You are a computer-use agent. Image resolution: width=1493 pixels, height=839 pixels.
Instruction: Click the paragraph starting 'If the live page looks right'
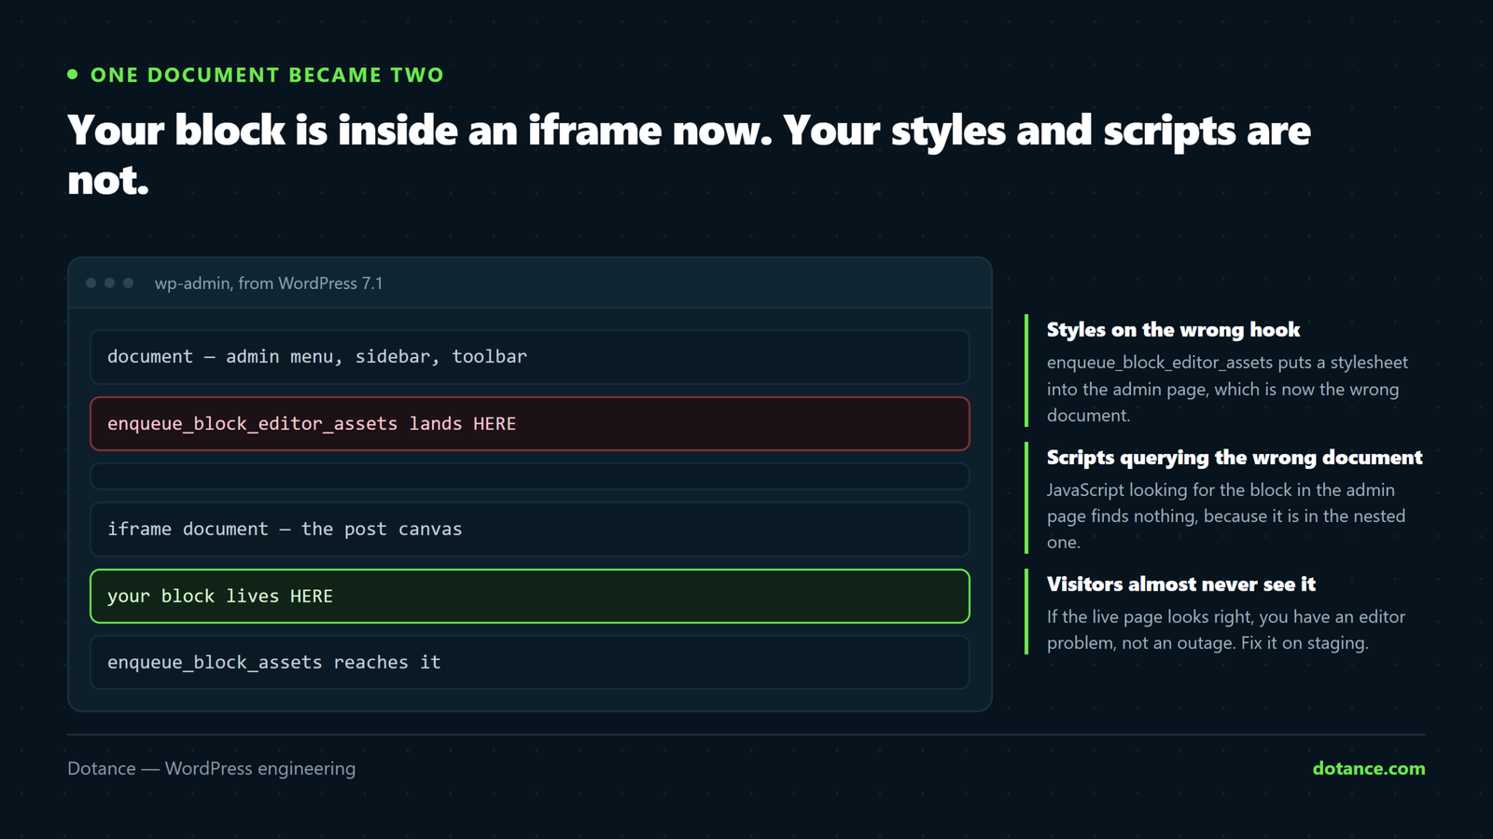tap(1225, 629)
